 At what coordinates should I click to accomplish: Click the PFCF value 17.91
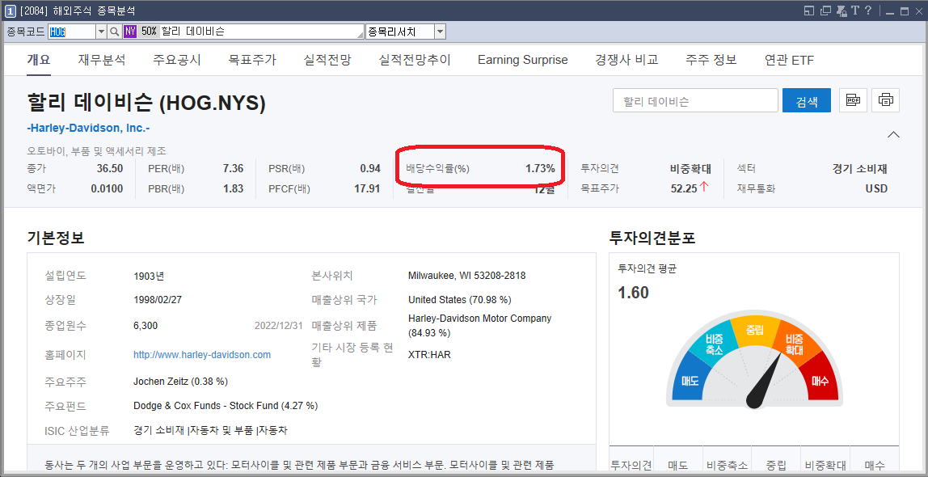coord(367,189)
